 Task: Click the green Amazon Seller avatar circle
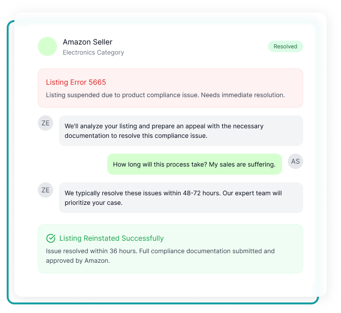coord(47,46)
